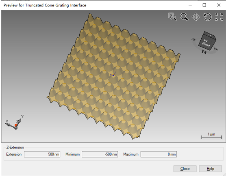The image size is (226, 176).
Task: Click the fit-to-window expand arrows icon
Action: pyautogui.click(x=219, y=17)
